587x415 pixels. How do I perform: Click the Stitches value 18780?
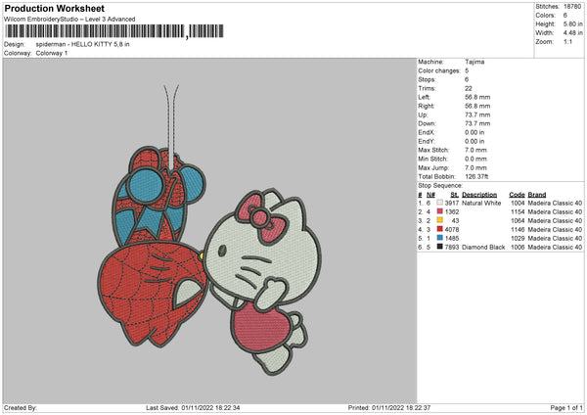[572, 7]
